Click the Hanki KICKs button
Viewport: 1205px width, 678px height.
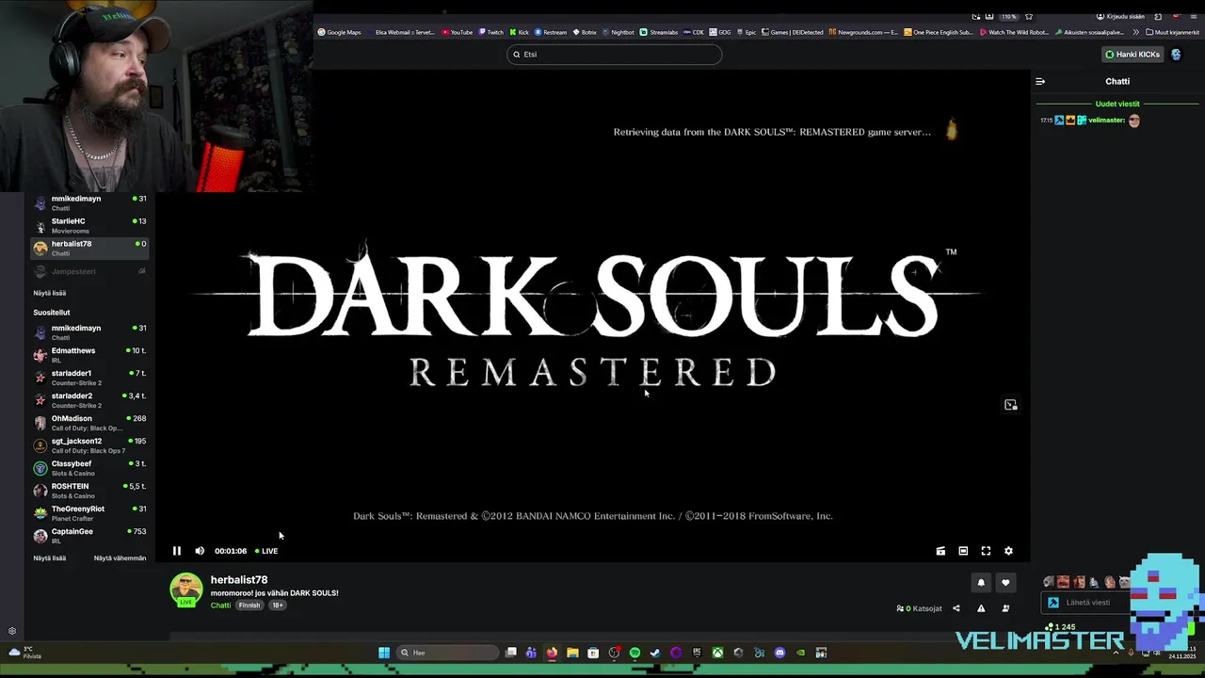(x=1133, y=55)
